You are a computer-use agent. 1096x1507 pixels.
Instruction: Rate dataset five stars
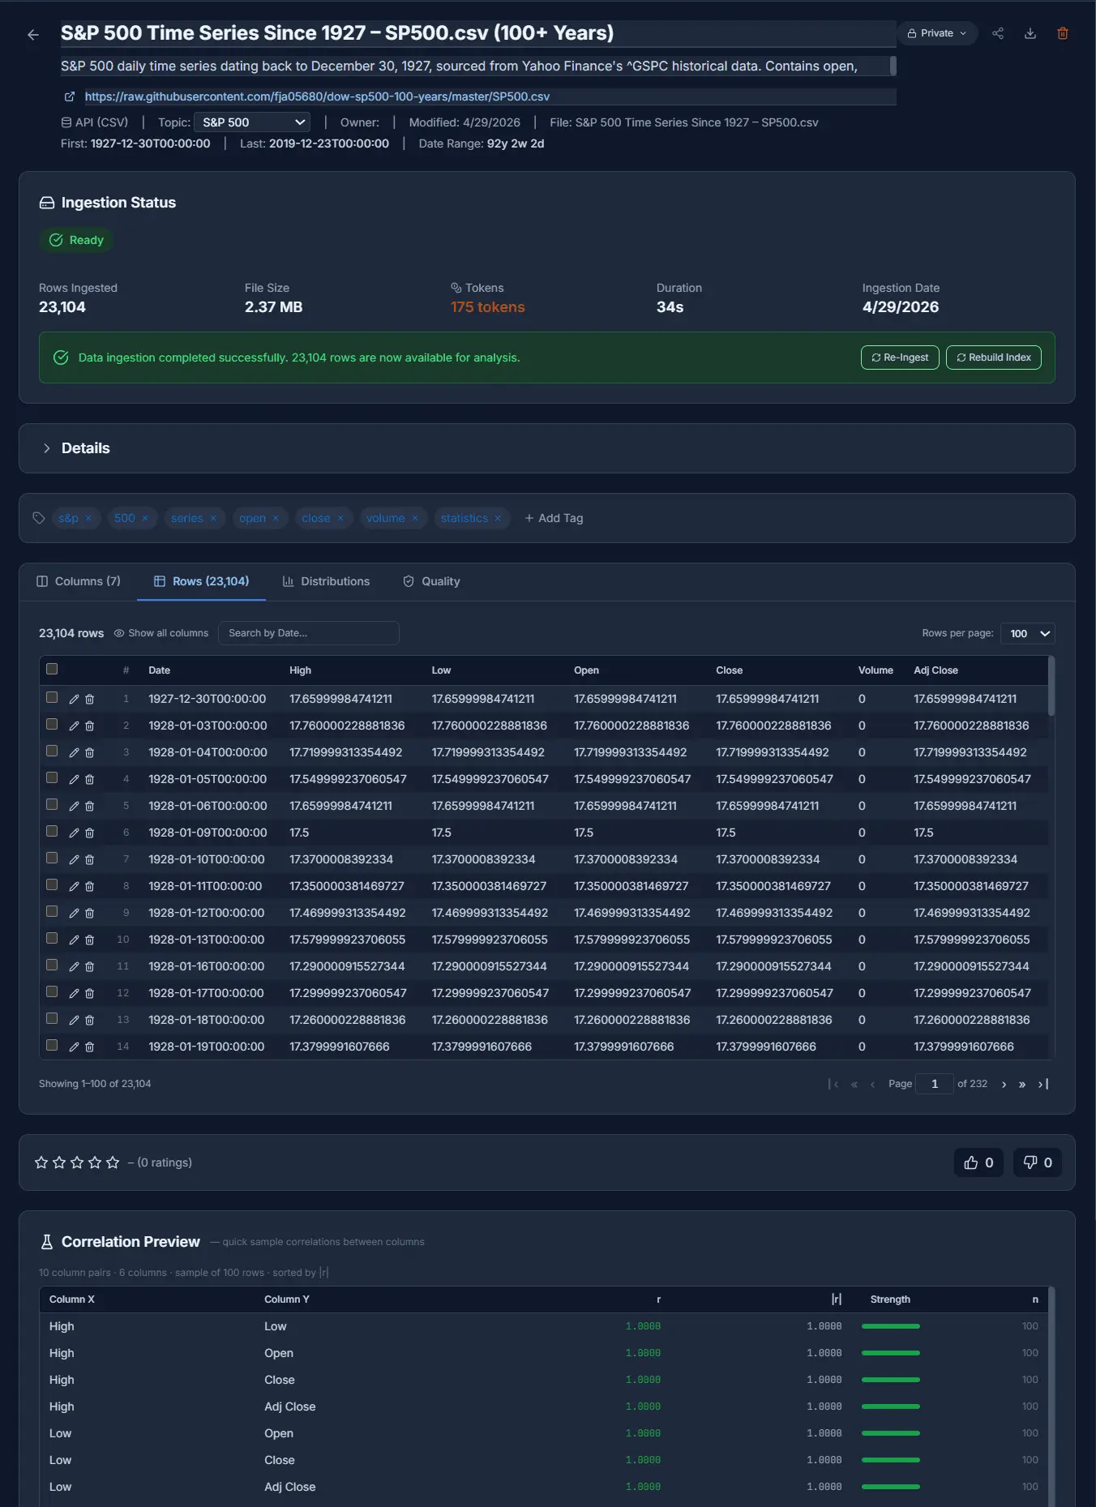click(113, 1162)
